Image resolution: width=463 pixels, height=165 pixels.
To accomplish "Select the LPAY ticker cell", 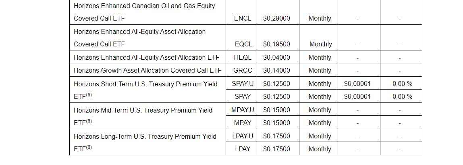I will (243, 149).
